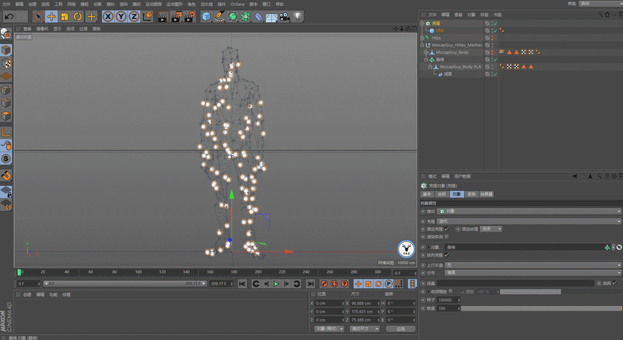
Task: Open the Octane menu
Action: pos(238,4)
